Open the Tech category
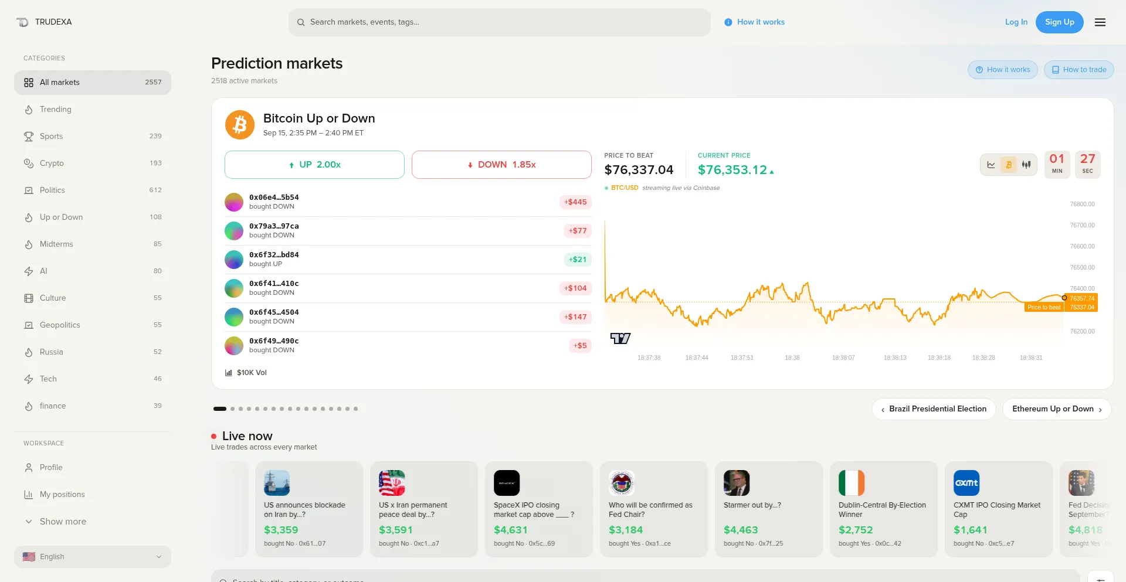Screen dimensions: 1126x582 tap(93, 379)
